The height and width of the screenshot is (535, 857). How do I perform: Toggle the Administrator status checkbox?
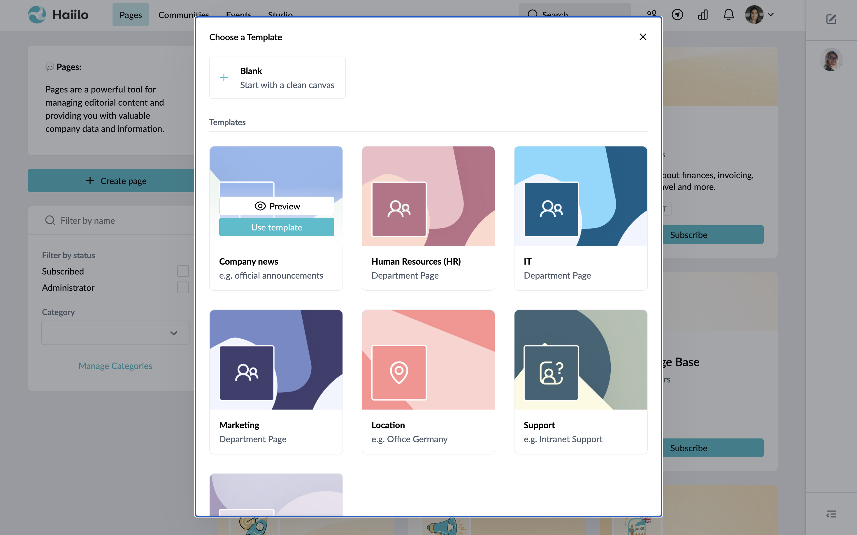(x=183, y=287)
